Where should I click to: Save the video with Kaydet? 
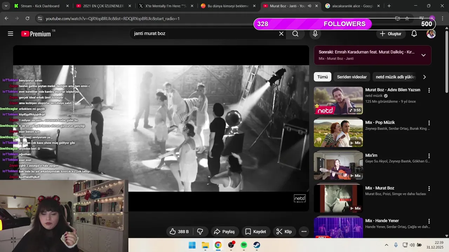tap(255, 231)
